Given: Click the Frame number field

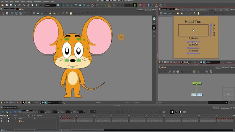Looking at the screenshot, I should click(41, 112).
